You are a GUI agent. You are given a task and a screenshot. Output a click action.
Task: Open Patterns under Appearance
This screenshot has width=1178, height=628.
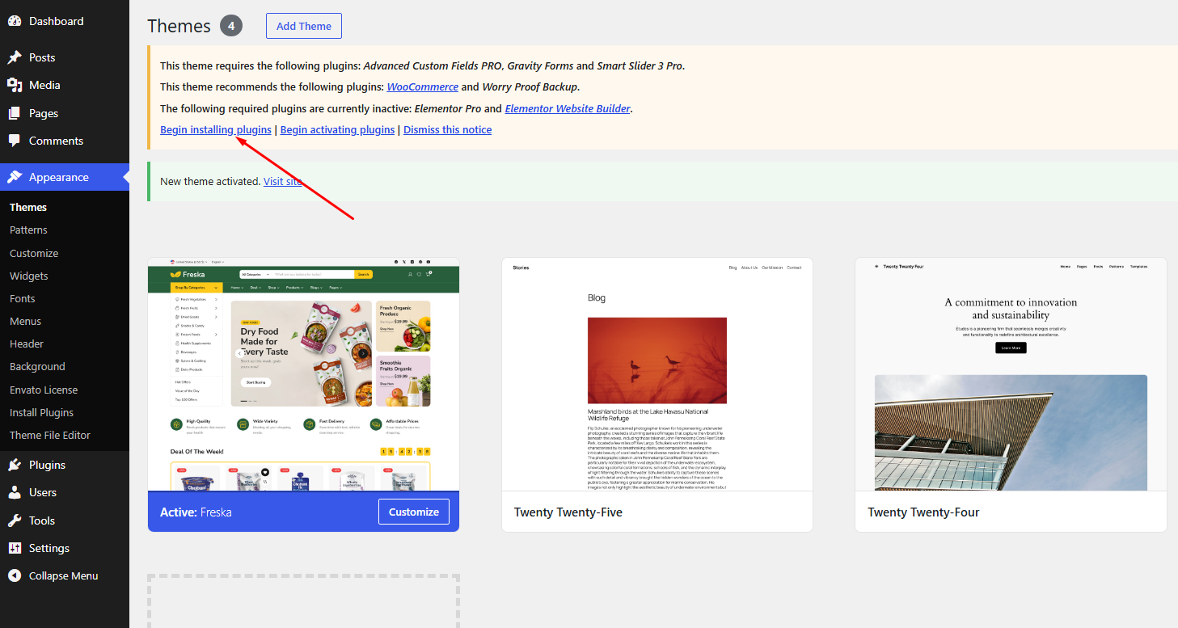(x=28, y=230)
